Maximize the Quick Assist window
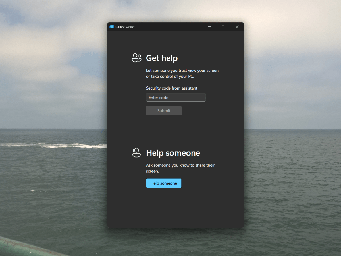The image size is (341, 256). pyautogui.click(x=223, y=27)
